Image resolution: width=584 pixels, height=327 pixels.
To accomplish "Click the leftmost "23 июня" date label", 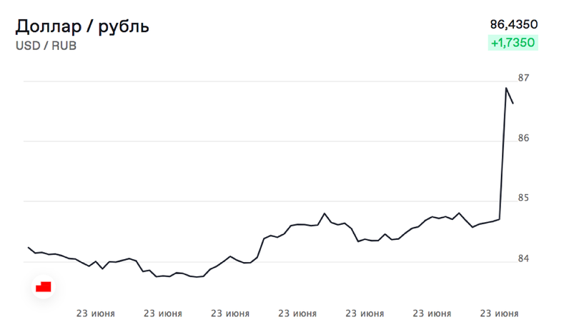I will pyautogui.click(x=96, y=313).
